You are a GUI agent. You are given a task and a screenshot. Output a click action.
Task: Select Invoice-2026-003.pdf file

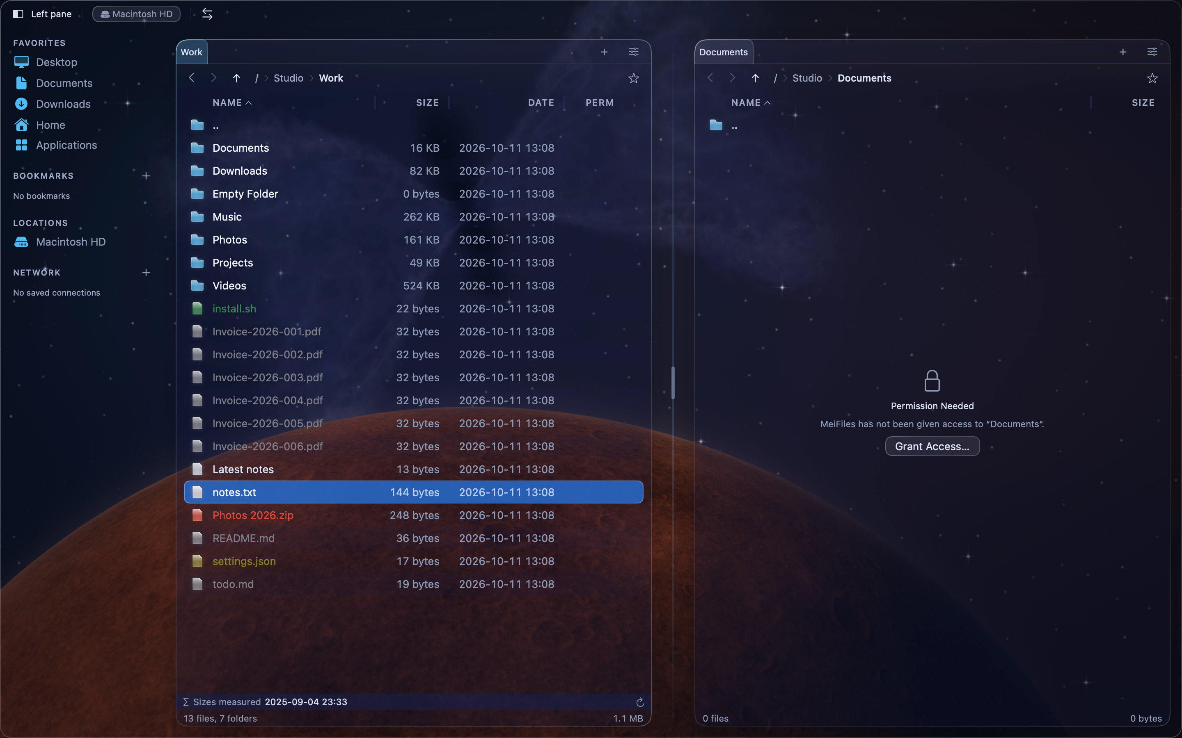[x=413, y=377]
